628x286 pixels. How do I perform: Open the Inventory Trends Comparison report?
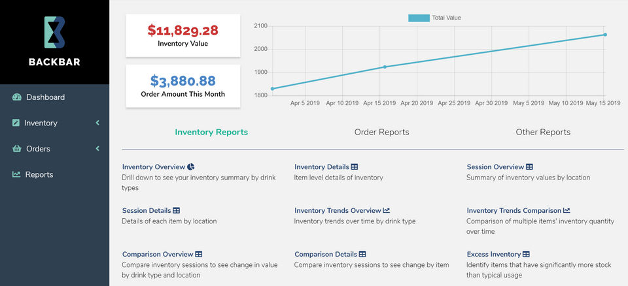tap(514, 211)
